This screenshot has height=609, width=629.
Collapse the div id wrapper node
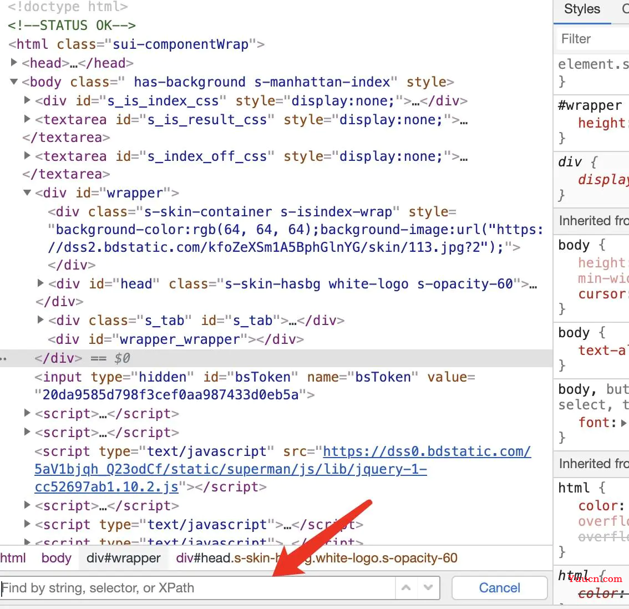(x=27, y=192)
